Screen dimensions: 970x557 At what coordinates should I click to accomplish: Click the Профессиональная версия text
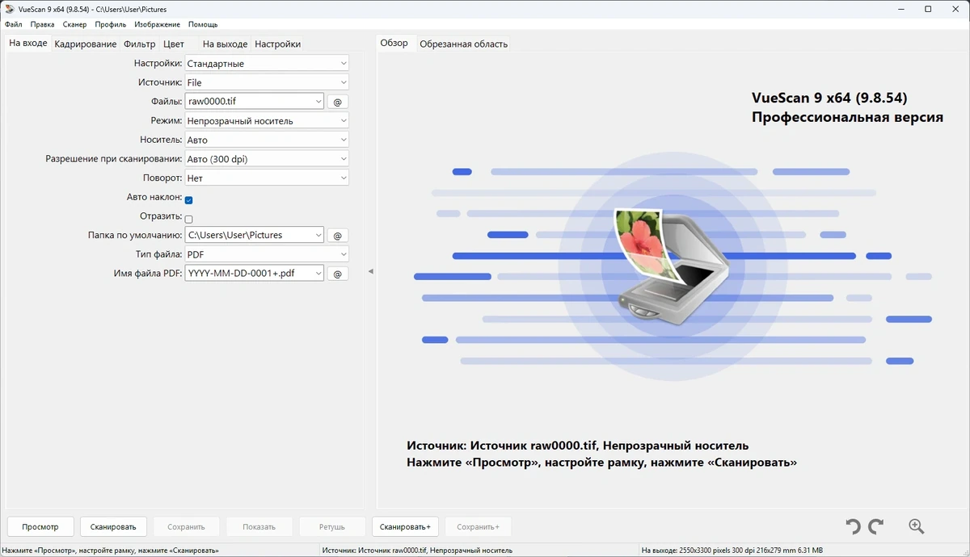(847, 118)
